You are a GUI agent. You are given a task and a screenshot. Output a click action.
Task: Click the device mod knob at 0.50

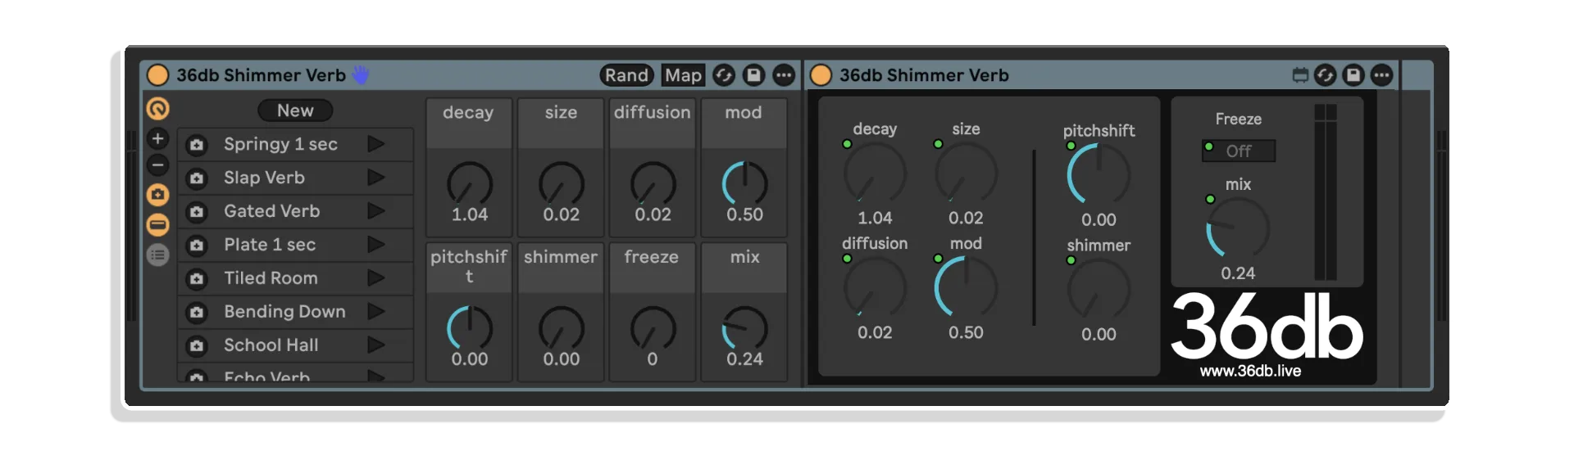click(966, 288)
